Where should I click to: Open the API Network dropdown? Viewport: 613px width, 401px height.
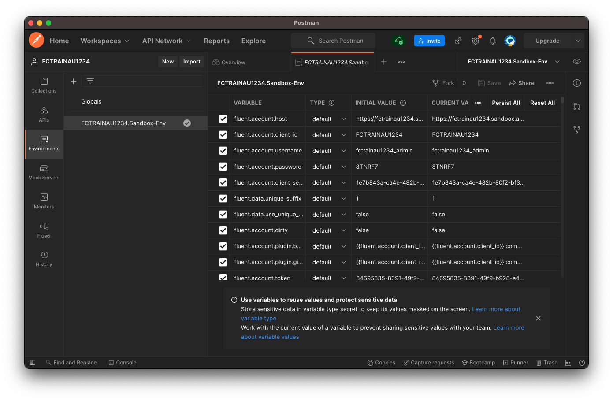(x=167, y=41)
